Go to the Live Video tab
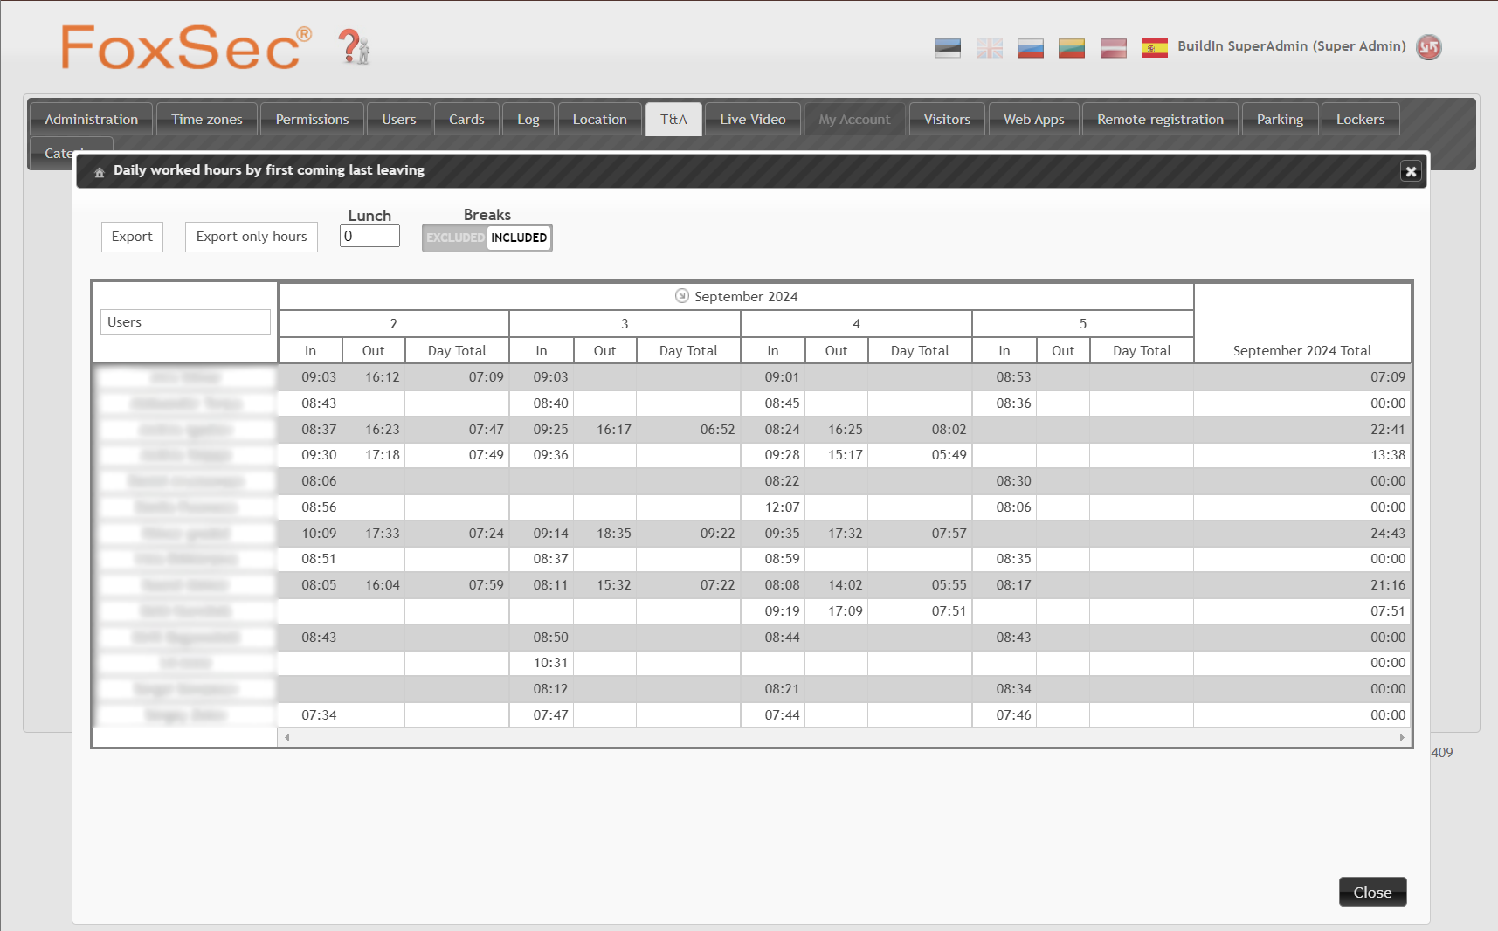 (752, 120)
